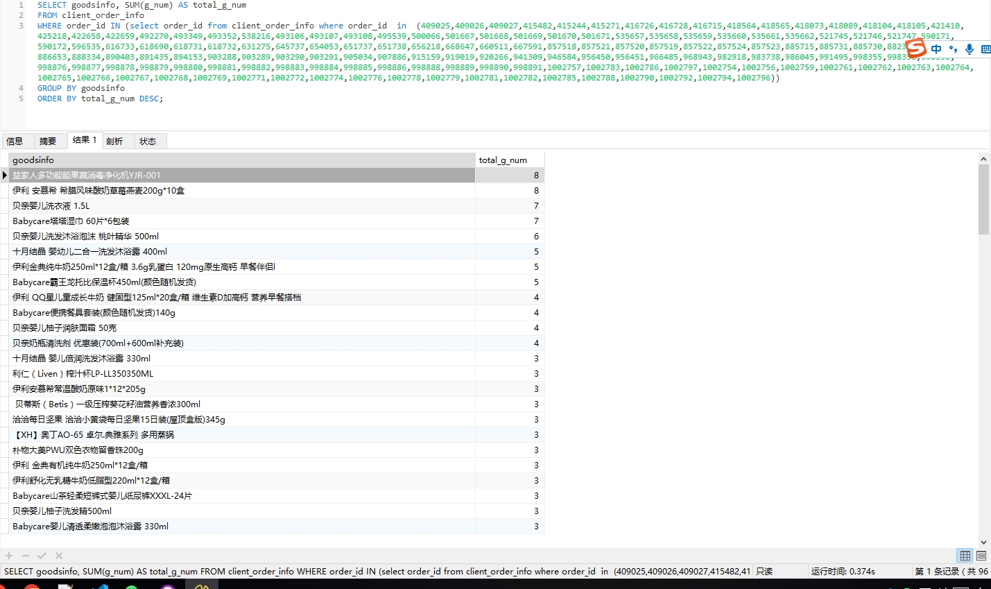The height and width of the screenshot is (589, 991).
Task: Click the checkmark apply changes icon
Action: pos(42,556)
